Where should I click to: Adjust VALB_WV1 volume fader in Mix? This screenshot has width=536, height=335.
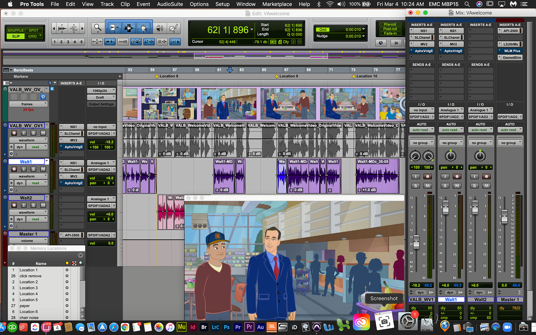coord(416,242)
